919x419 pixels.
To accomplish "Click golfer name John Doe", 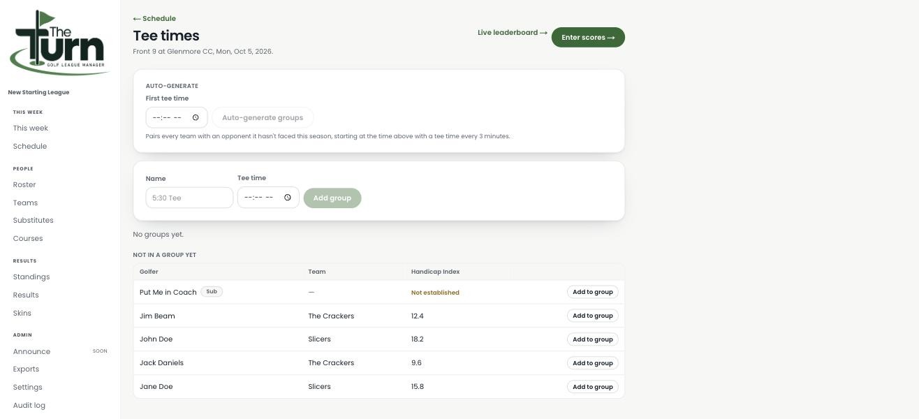I will (x=156, y=339).
